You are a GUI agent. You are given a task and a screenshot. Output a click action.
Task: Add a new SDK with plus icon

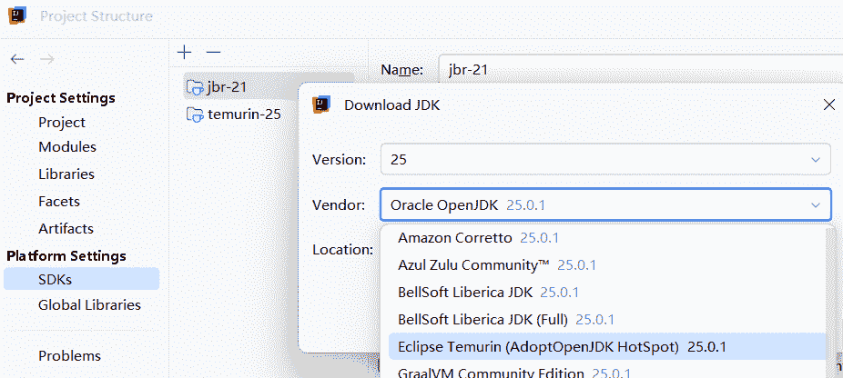pyautogui.click(x=185, y=53)
